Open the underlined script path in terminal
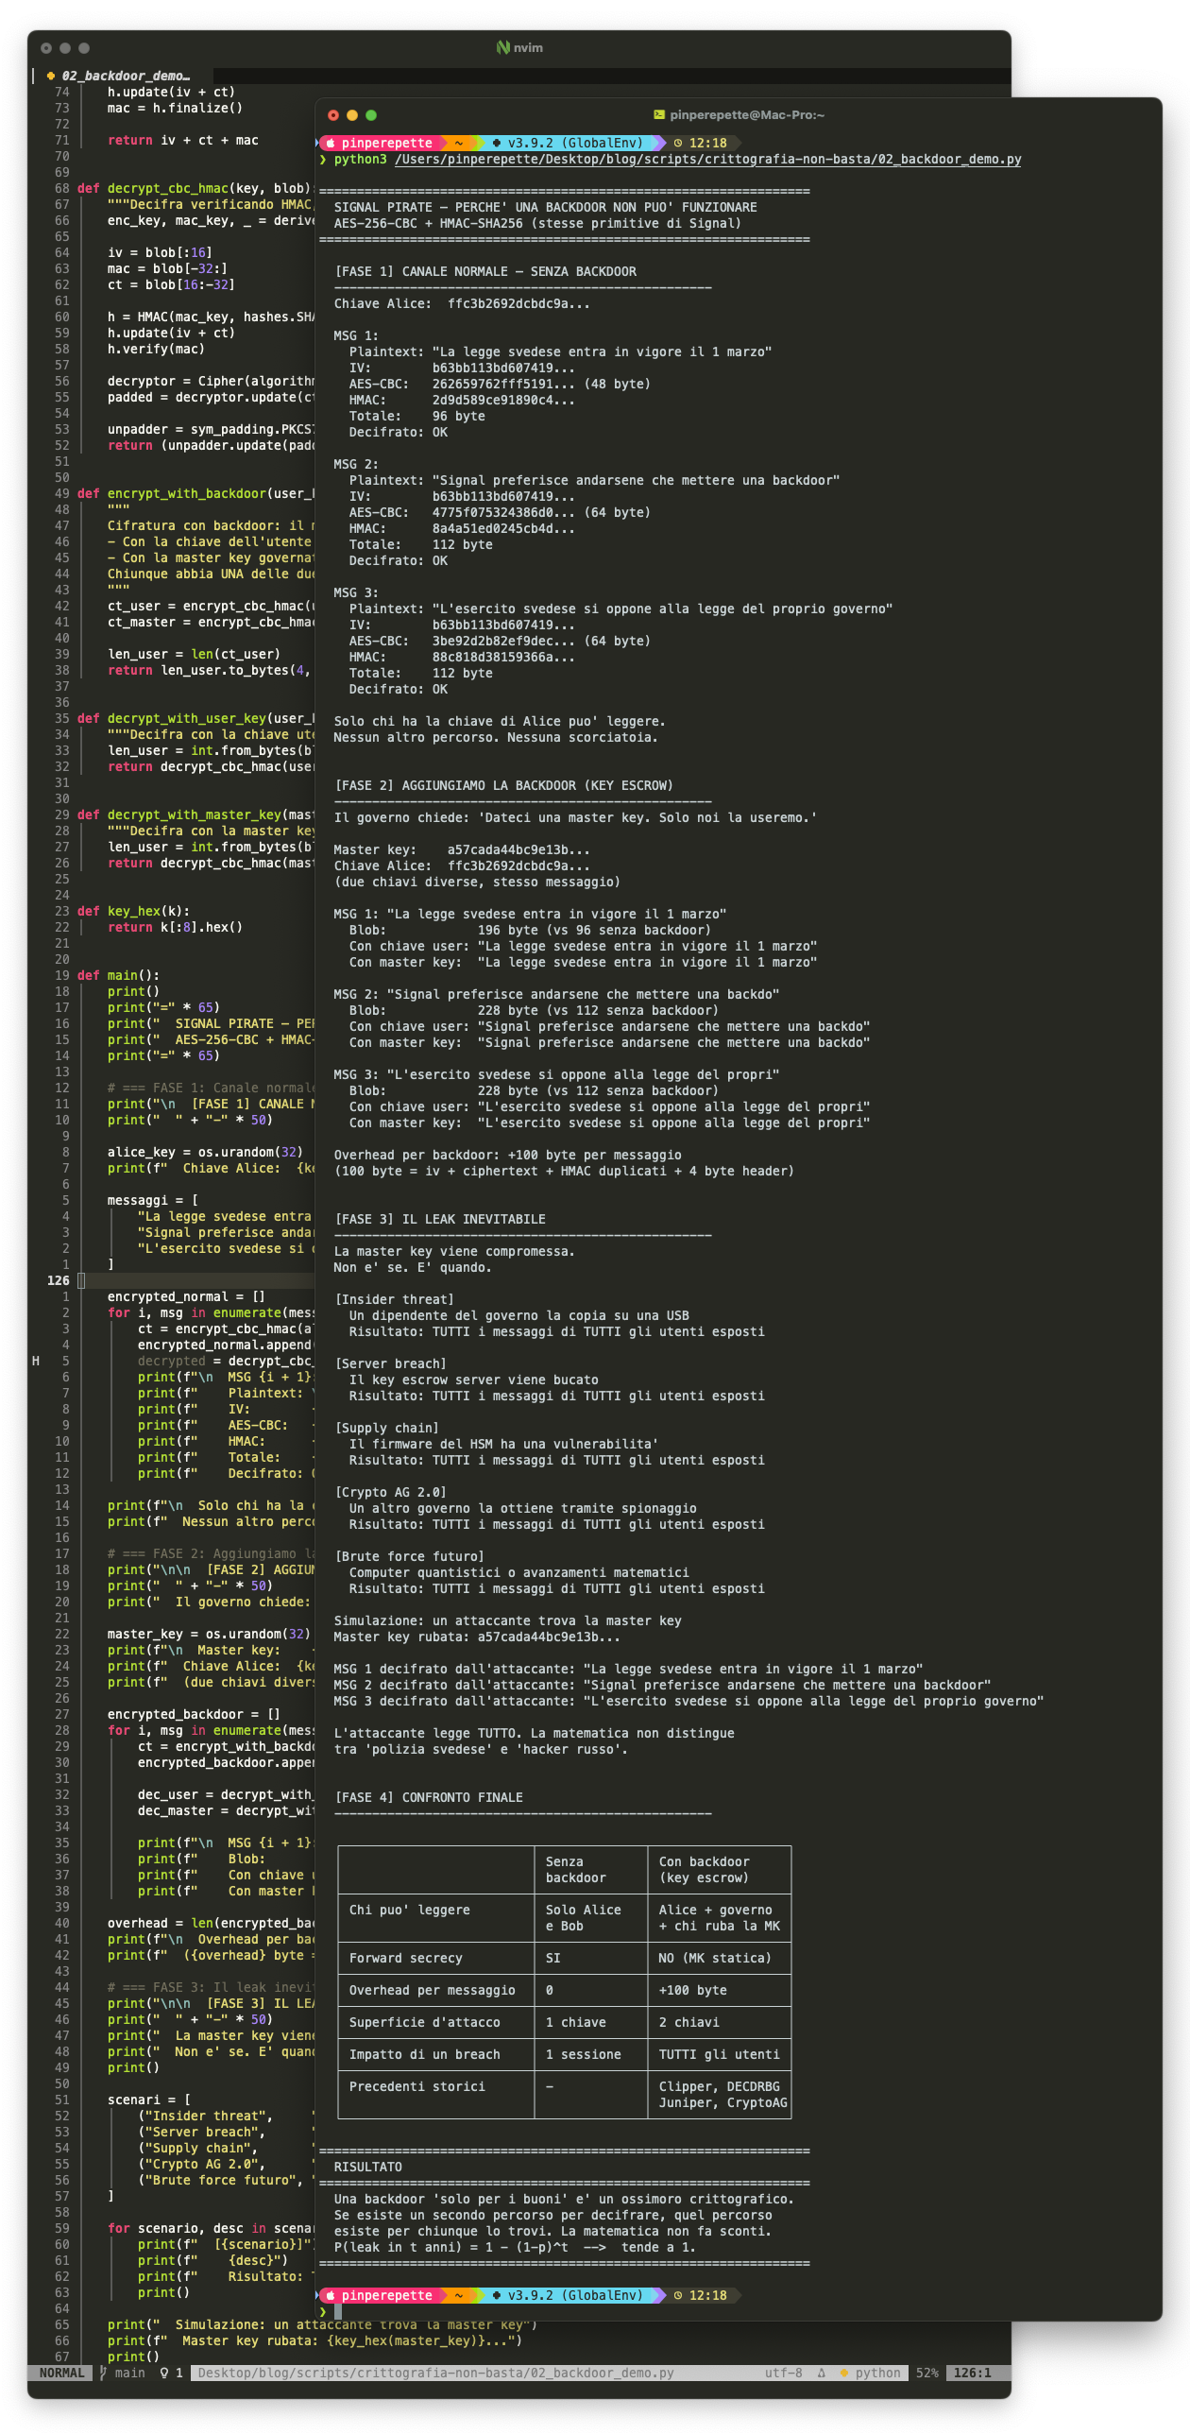The width and height of the screenshot is (1190, 2434). coord(707,160)
